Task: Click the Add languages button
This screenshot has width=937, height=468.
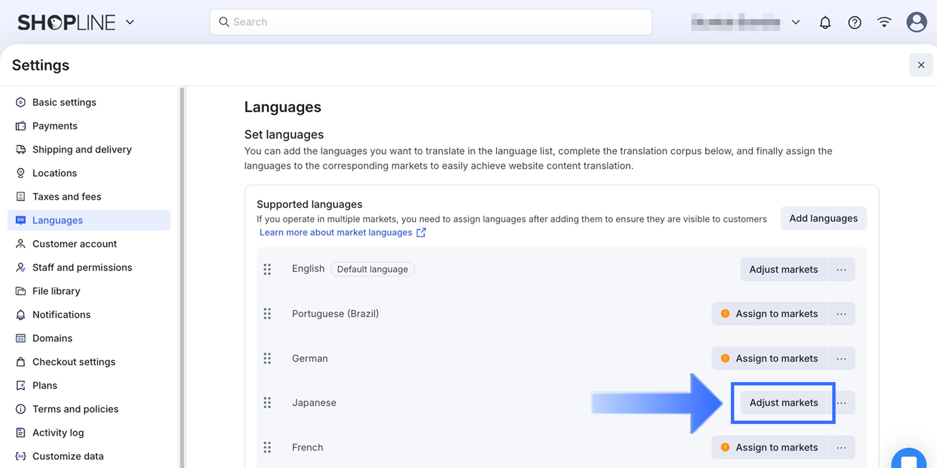Action: click(x=823, y=219)
